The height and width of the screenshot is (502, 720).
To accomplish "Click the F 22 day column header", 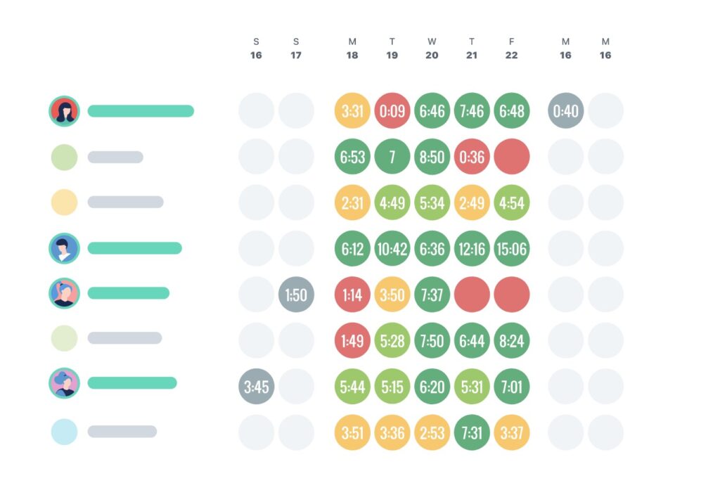I will (x=512, y=49).
